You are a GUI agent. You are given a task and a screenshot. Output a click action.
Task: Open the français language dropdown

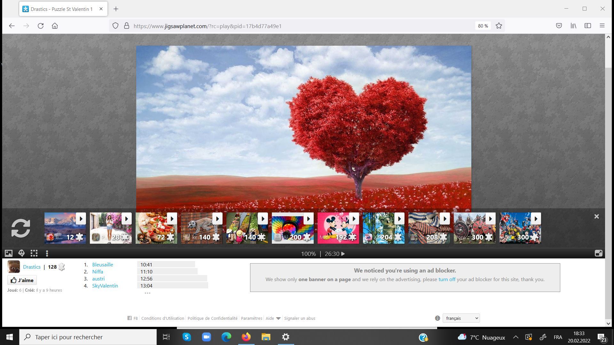coord(461,318)
